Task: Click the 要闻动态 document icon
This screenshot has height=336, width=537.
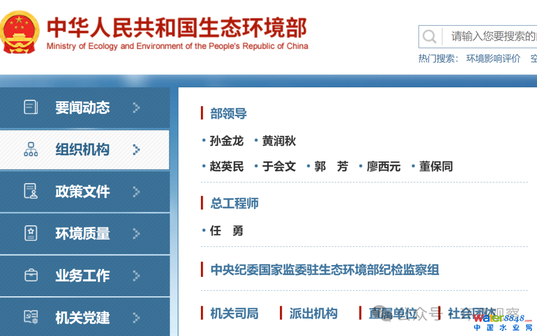Action: point(31,107)
